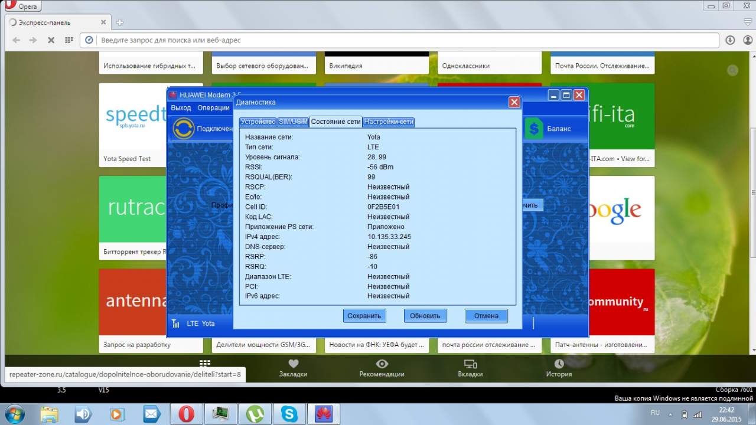The width and height of the screenshot is (756, 425).
Task: Open a new tab with the plus icon
Action: [x=120, y=22]
